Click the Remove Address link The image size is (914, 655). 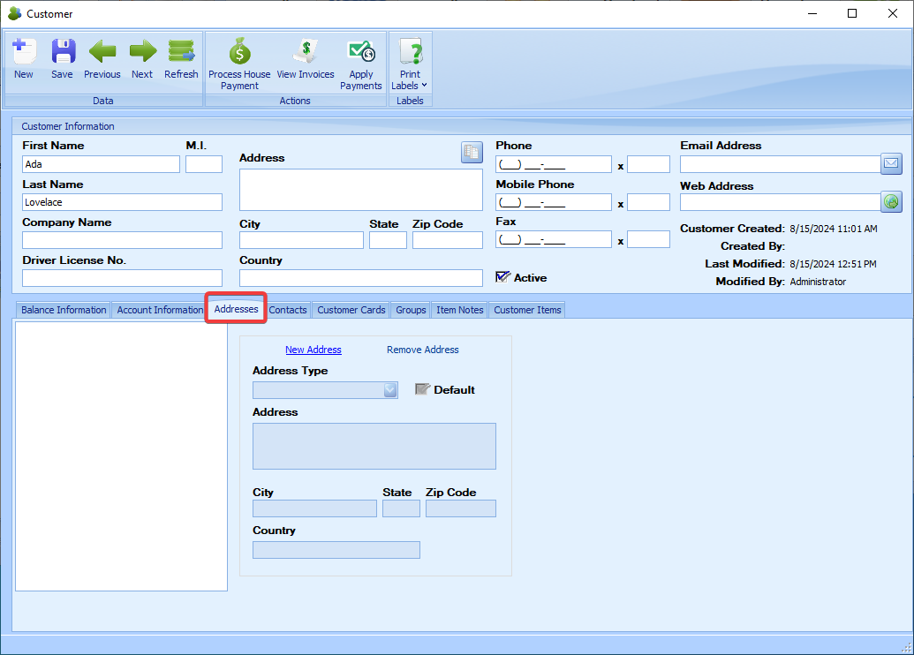pos(422,350)
